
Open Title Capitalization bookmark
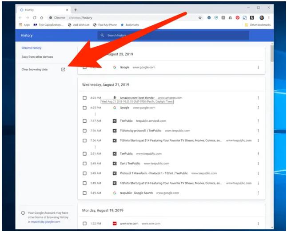[48, 25]
